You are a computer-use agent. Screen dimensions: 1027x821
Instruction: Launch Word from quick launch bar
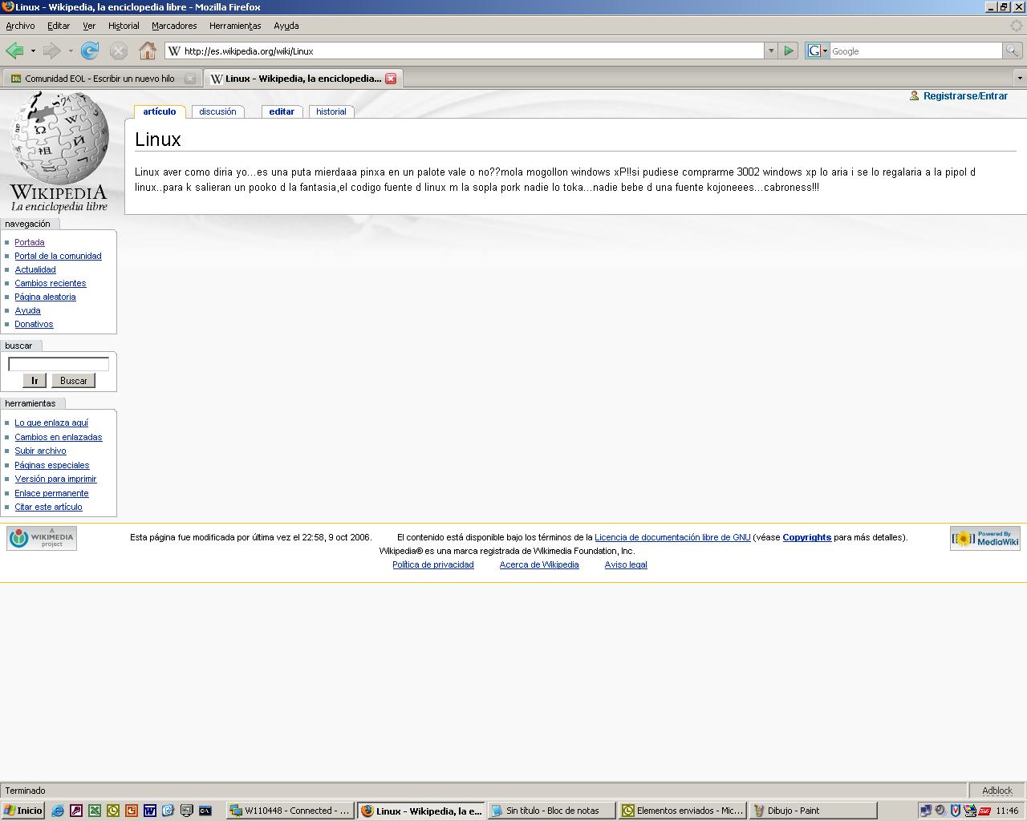click(x=150, y=811)
